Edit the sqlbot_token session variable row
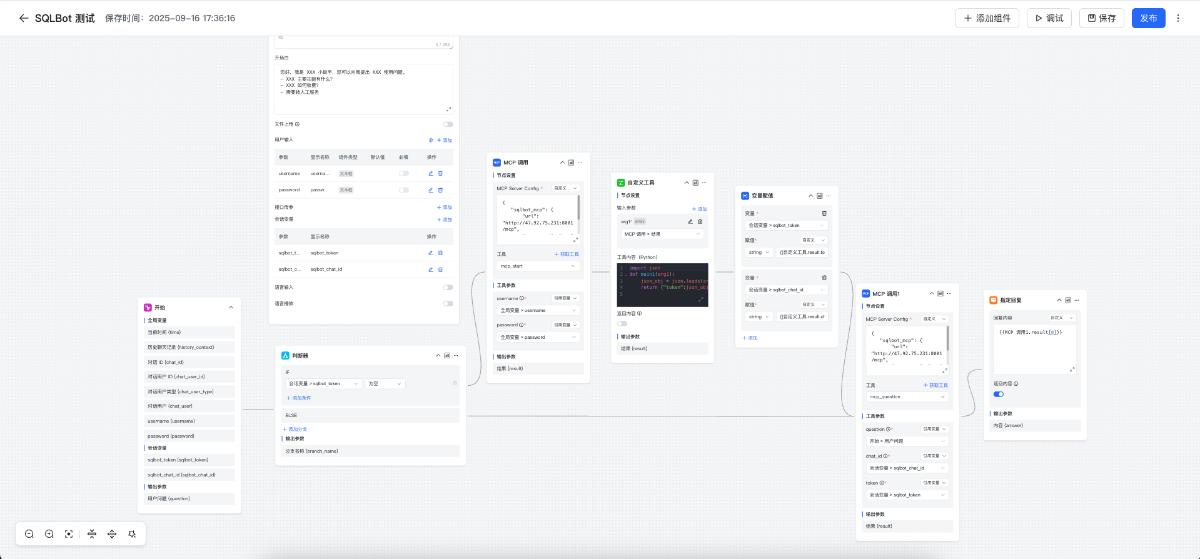The width and height of the screenshot is (1200, 559). 430,253
